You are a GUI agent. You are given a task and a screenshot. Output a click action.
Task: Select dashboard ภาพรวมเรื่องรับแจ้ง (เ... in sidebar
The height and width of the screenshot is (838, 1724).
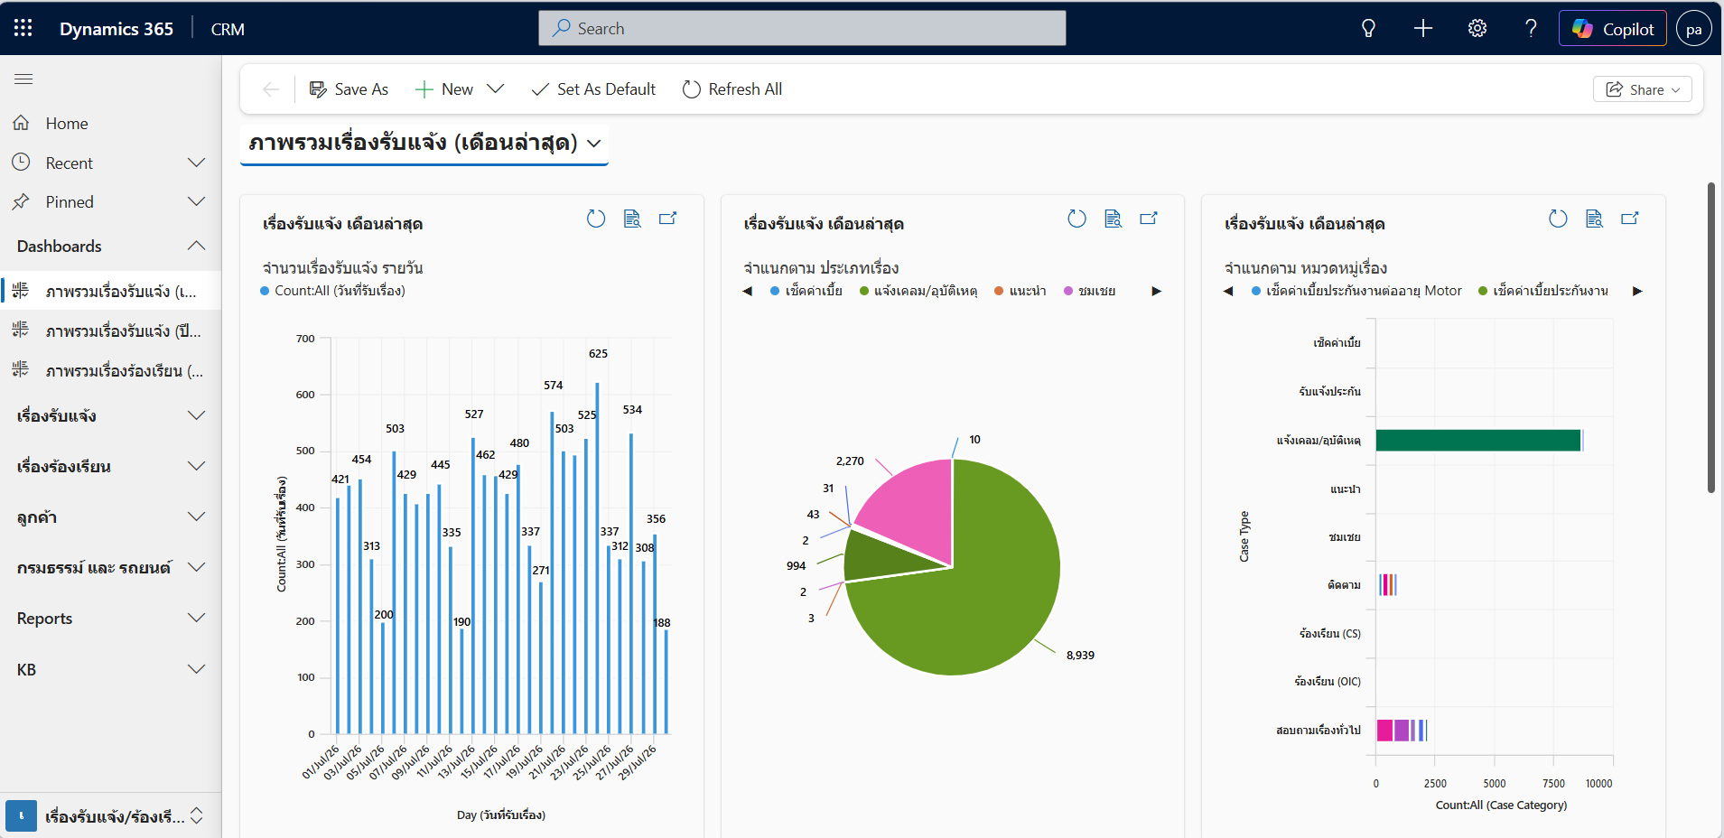(110, 291)
